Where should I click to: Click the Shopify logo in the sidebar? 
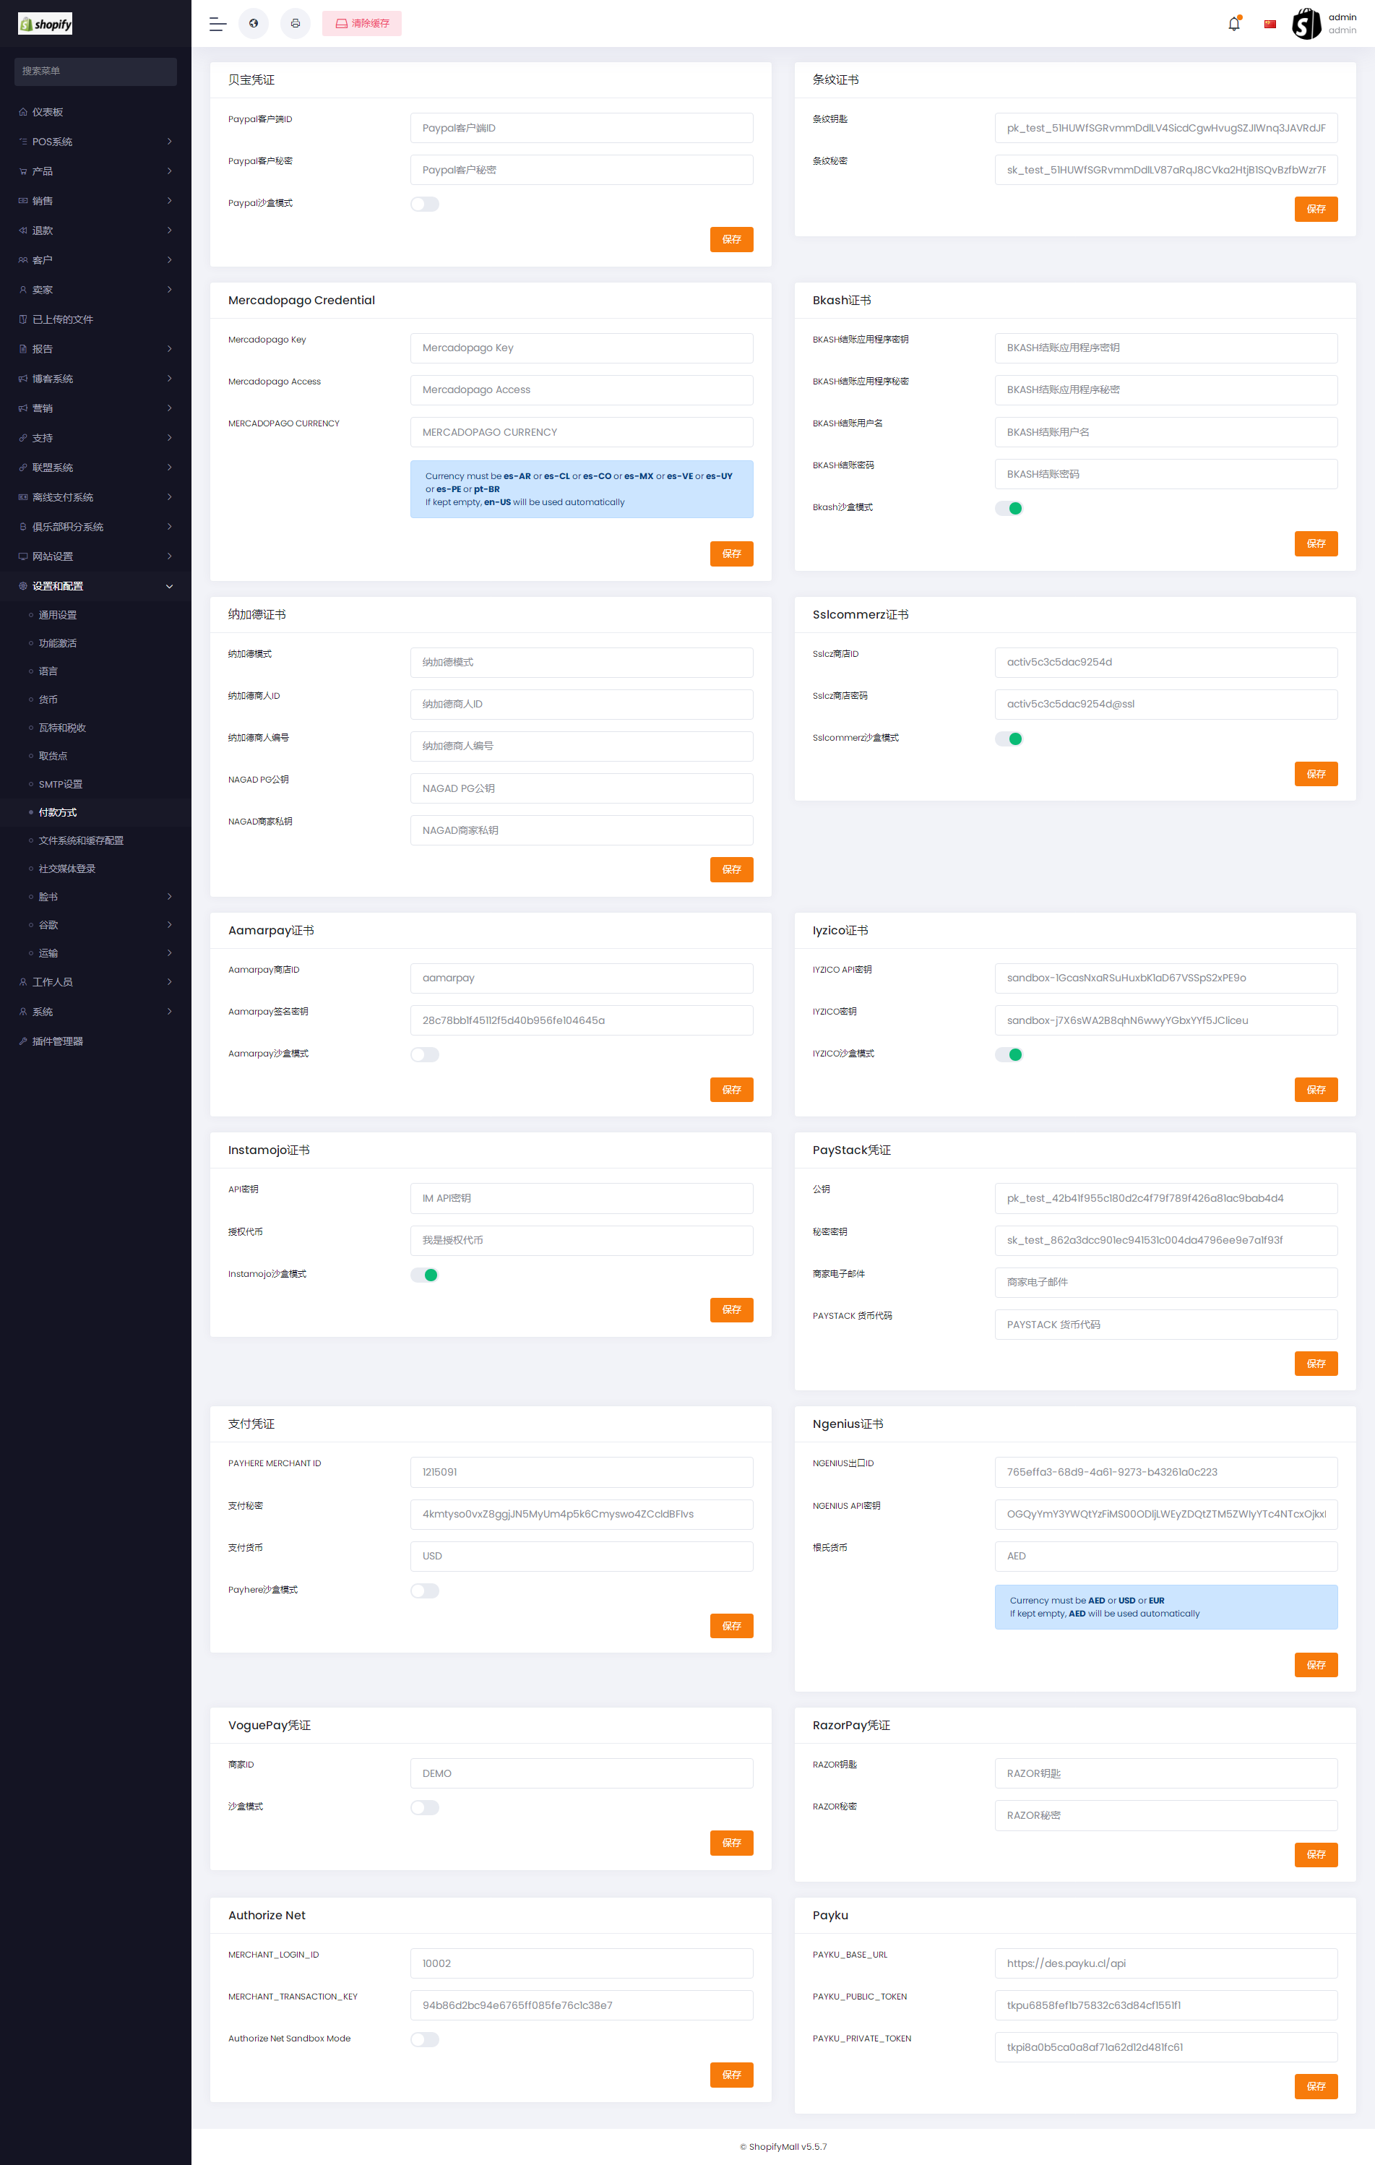tap(45, 25)
